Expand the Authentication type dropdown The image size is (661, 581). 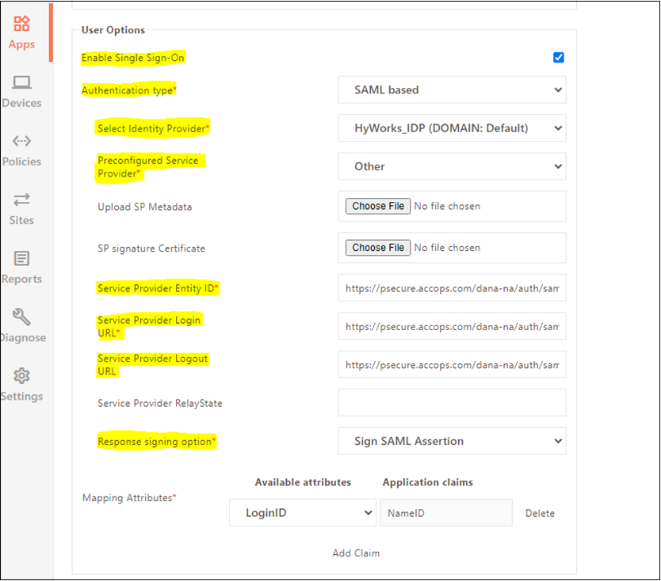452,90
